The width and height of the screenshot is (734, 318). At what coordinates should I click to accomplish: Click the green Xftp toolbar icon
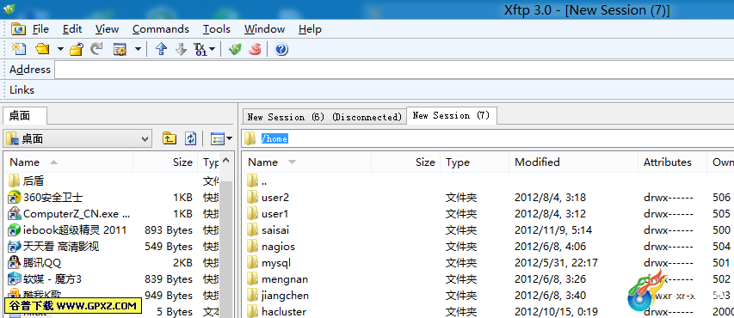(235, 49)
